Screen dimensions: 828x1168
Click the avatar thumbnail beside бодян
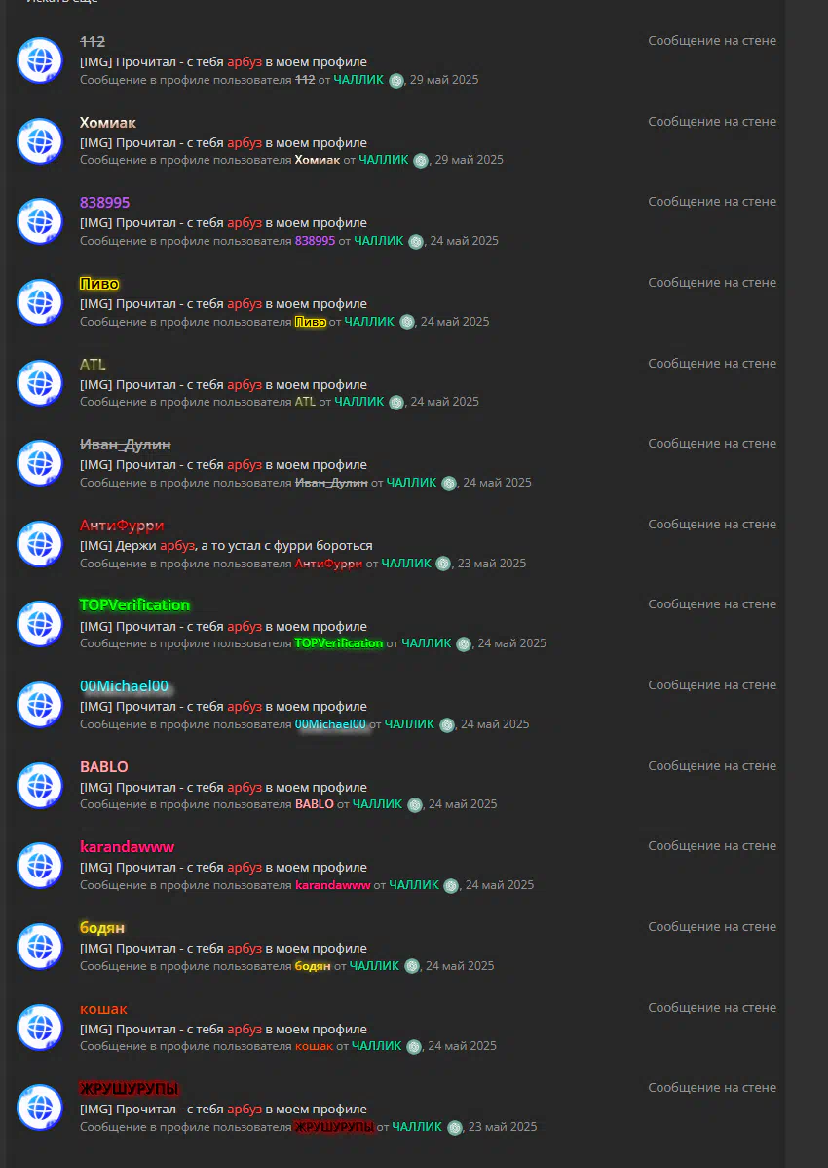click(x=39, y=948)
